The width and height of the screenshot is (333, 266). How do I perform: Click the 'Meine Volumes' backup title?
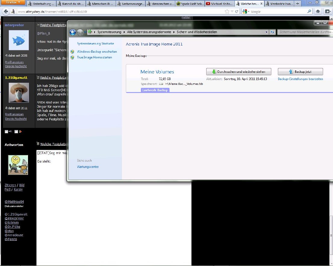coord(157,72)
